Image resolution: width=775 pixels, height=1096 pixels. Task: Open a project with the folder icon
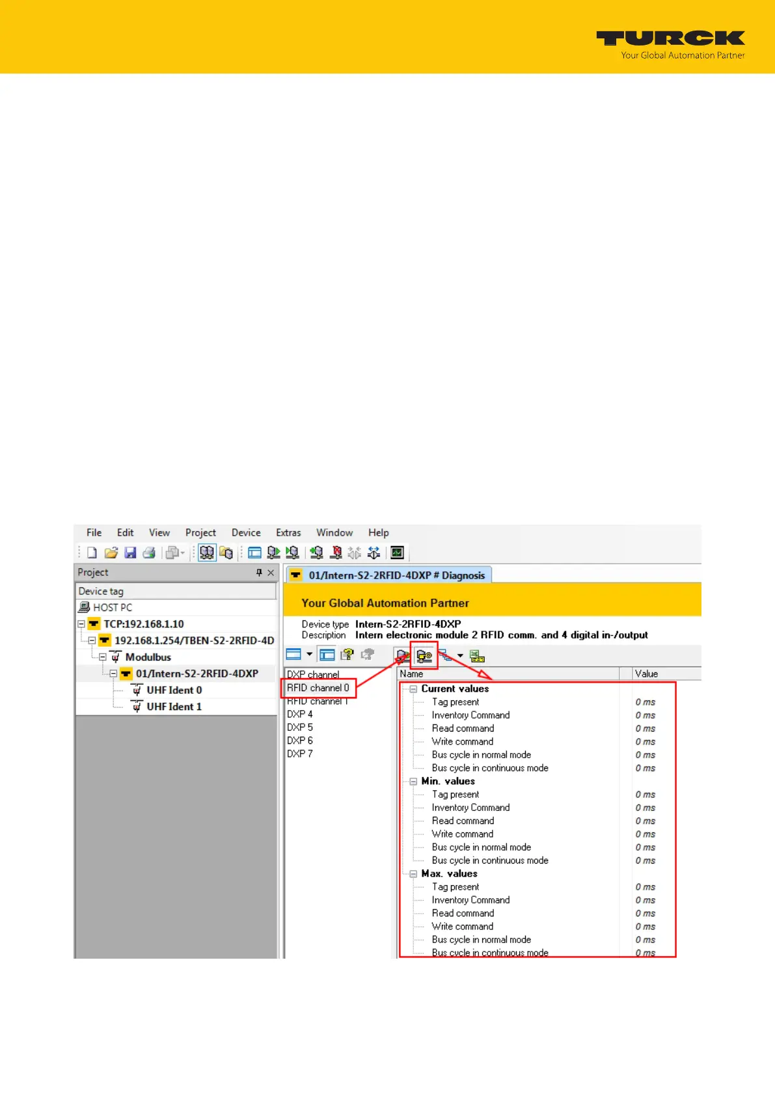click(111, 553)
